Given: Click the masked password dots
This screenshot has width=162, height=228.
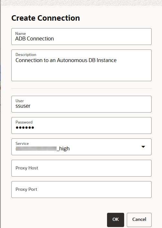Looking at the screenshot, I should tap(25, 127).
